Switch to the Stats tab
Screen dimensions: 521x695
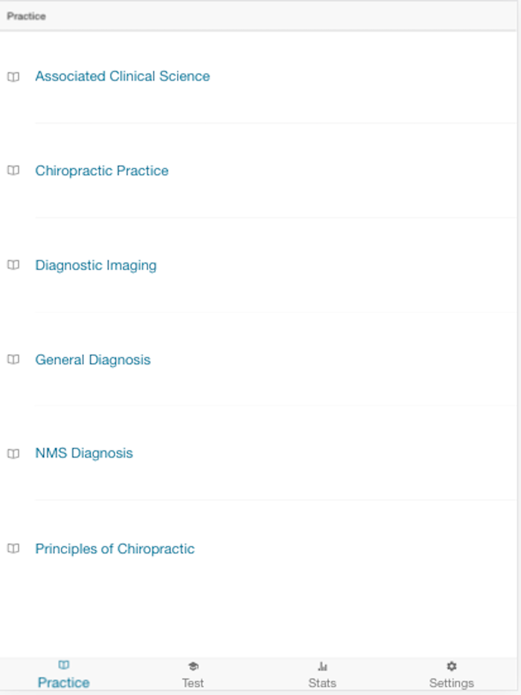click(x=322, y=673)
